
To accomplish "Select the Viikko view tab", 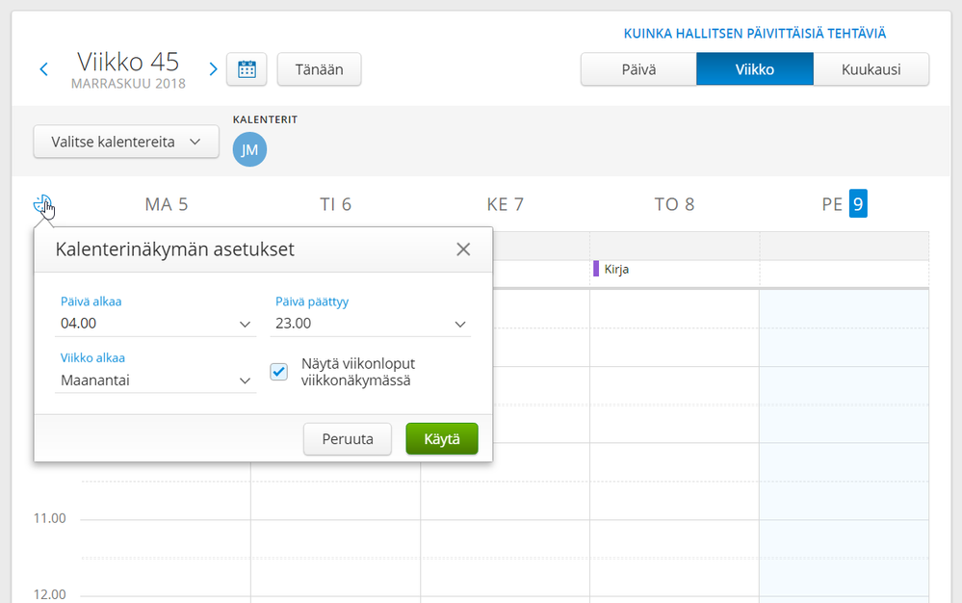I will (755, 69).
